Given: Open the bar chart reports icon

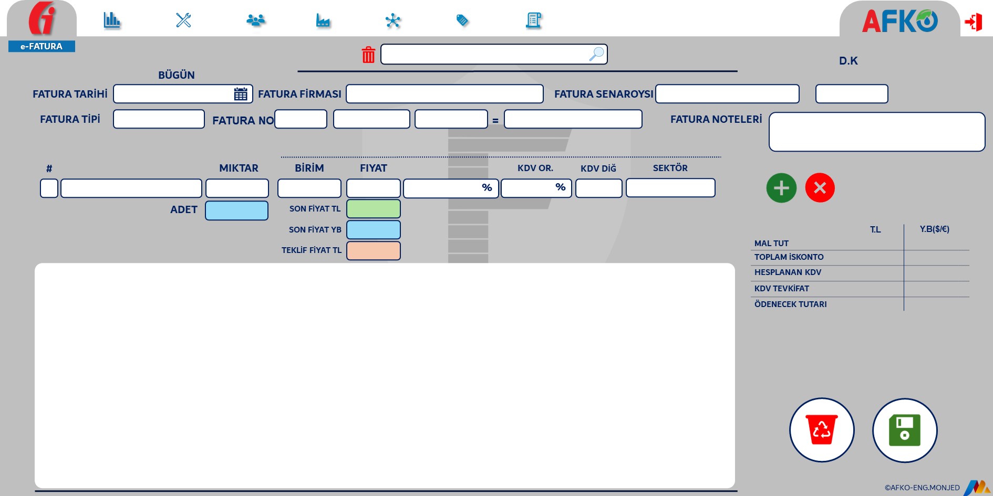Looking at the screenshot, I should pyautogui.click(x=112, y=20).
